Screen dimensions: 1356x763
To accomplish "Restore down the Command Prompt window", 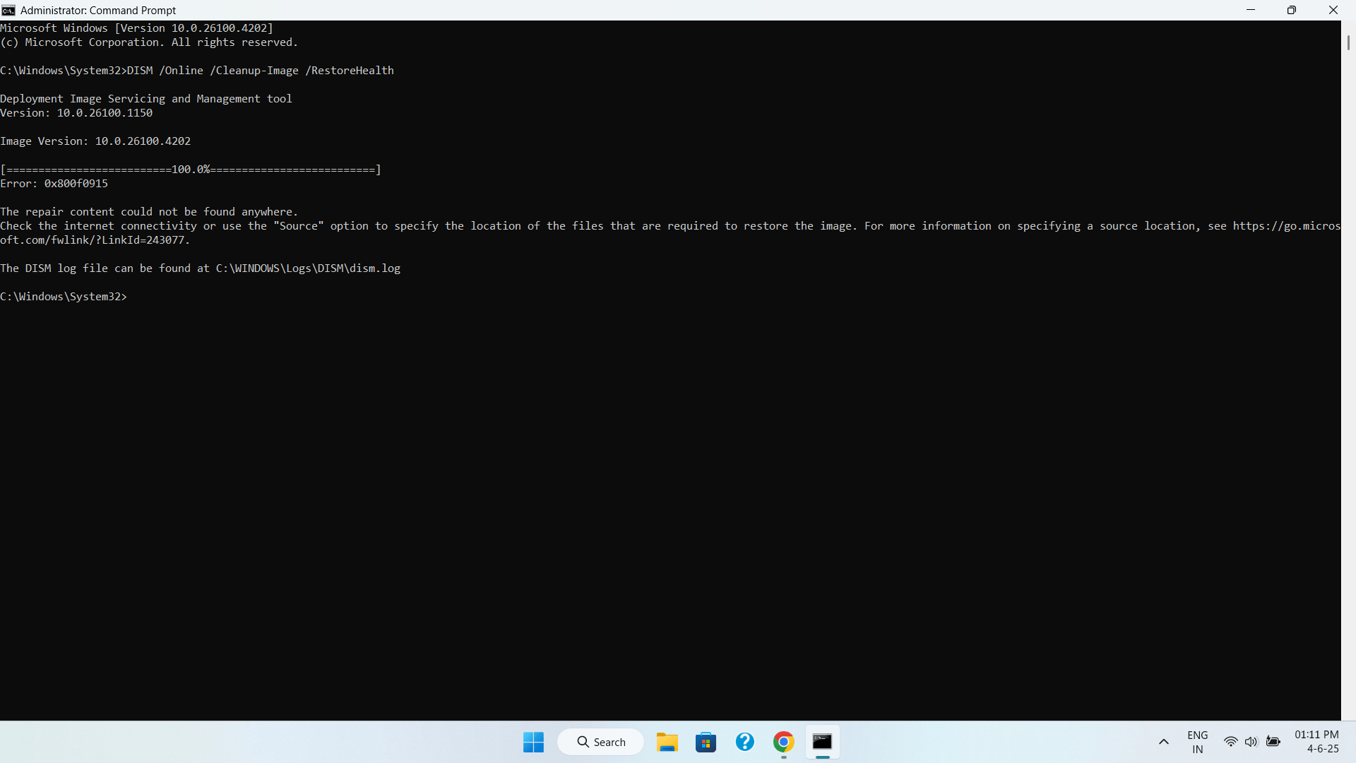I will tap(1292, 10).
